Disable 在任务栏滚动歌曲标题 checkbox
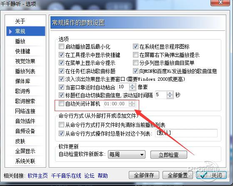Image resolution: width=233 pixels, height=186 pixels. tap(61, 71)
